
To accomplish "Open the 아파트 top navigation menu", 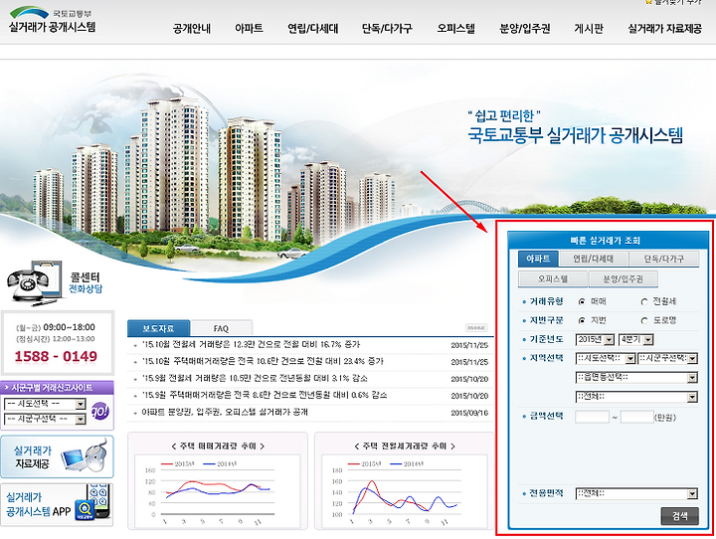I will click(x=249, y=28).
